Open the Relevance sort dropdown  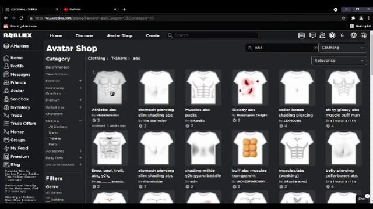(339, 60)
